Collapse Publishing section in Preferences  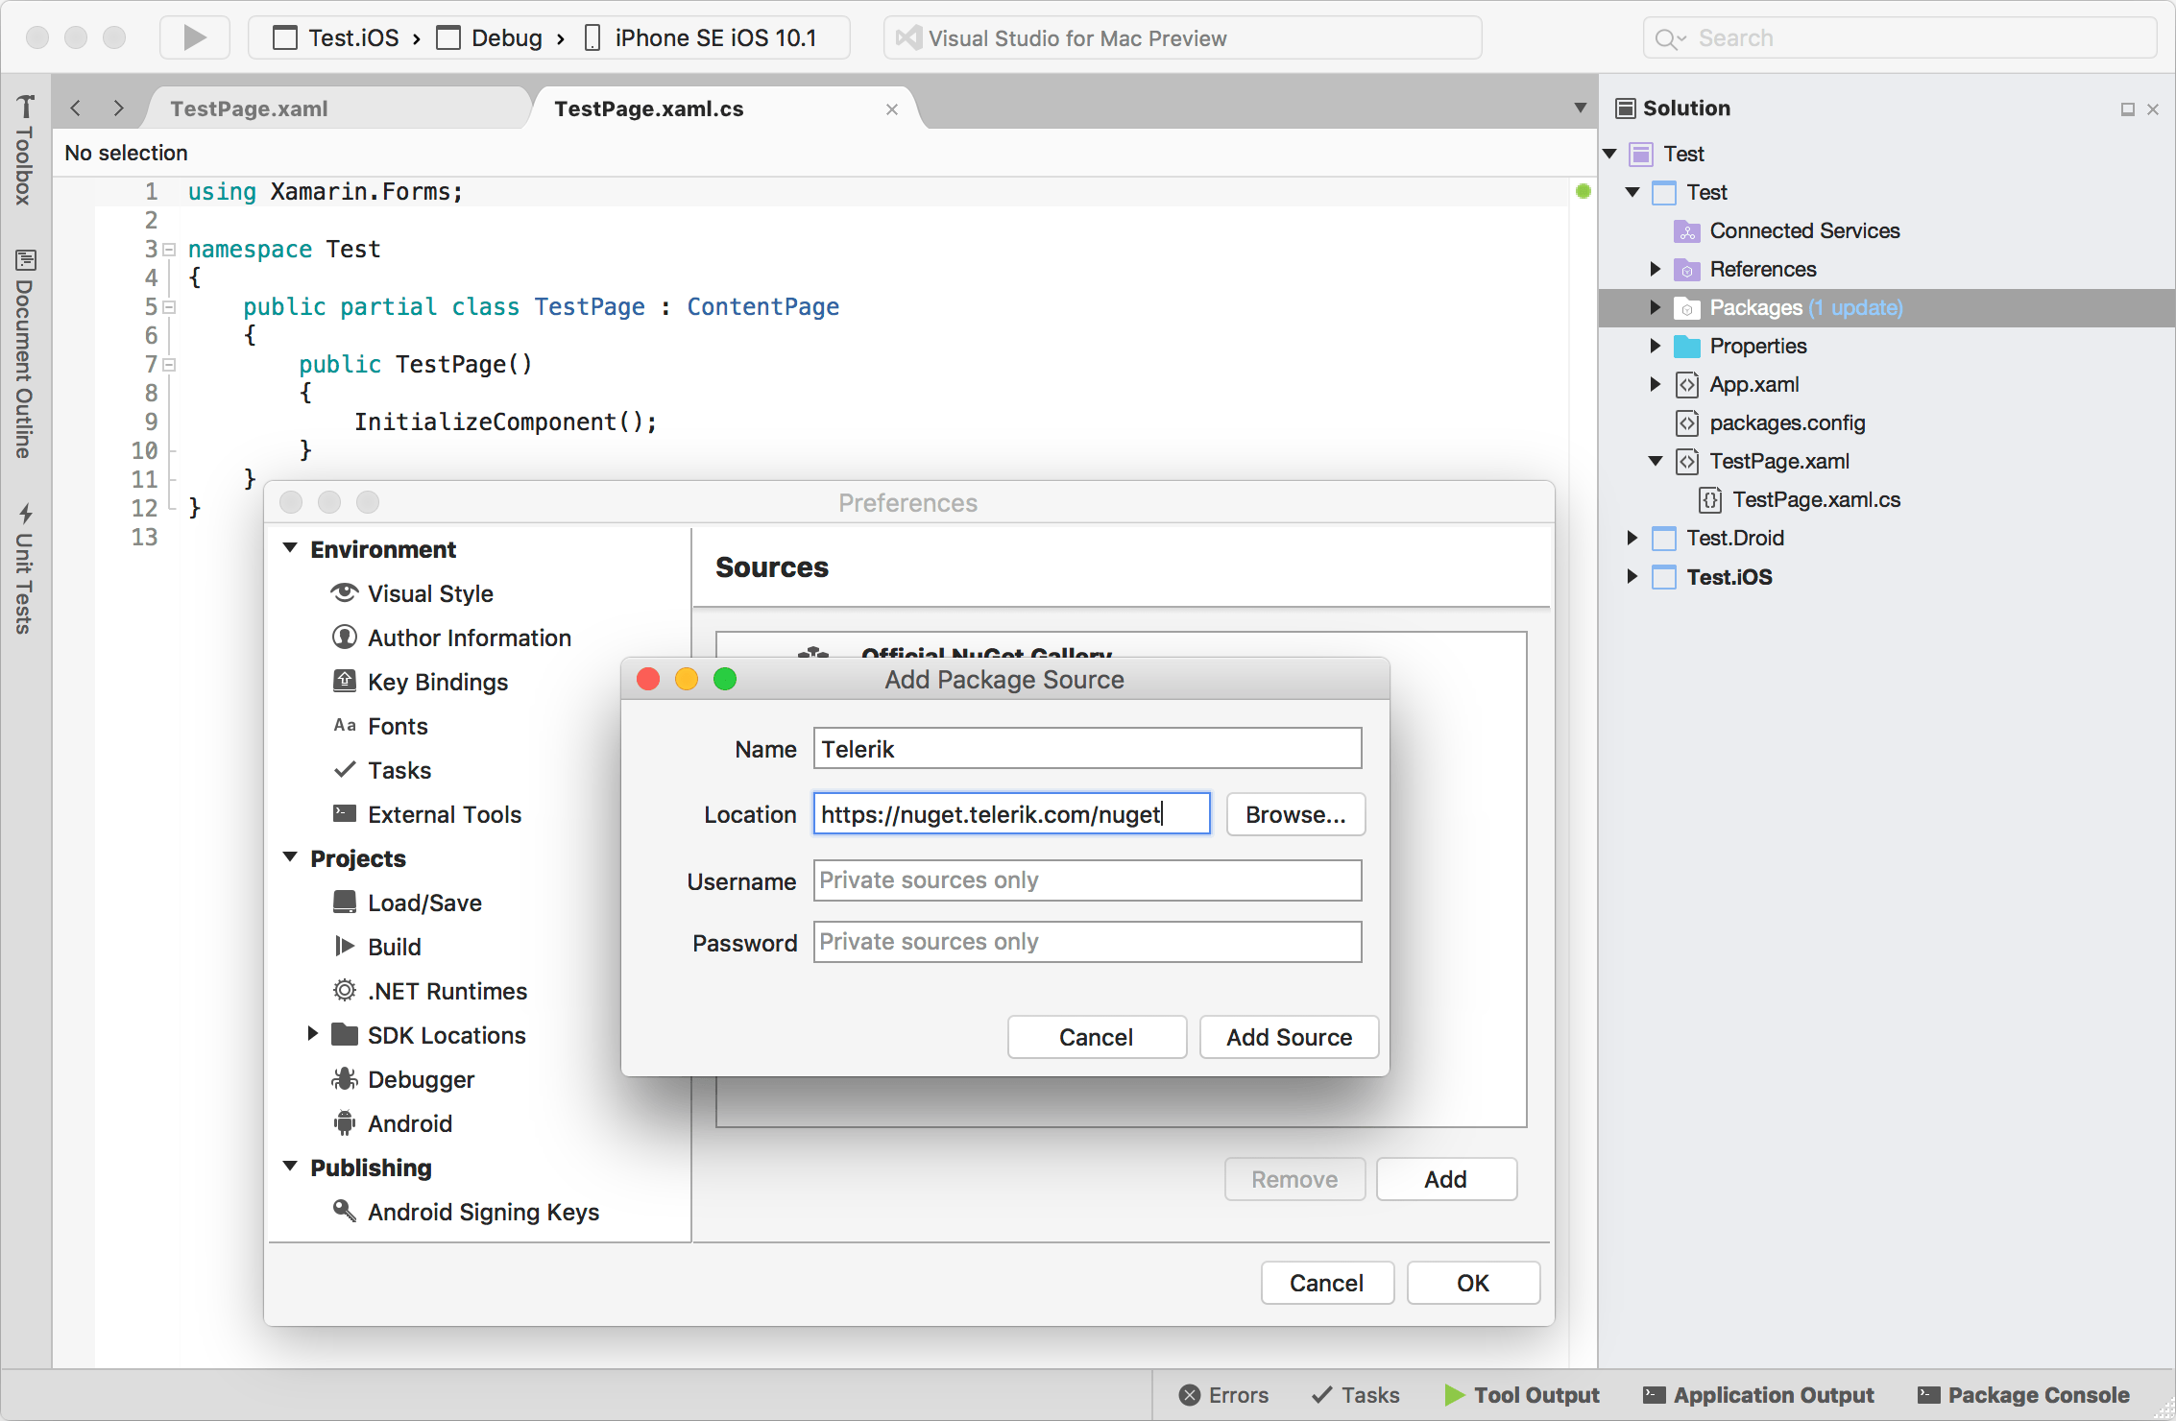(290, 1167)
